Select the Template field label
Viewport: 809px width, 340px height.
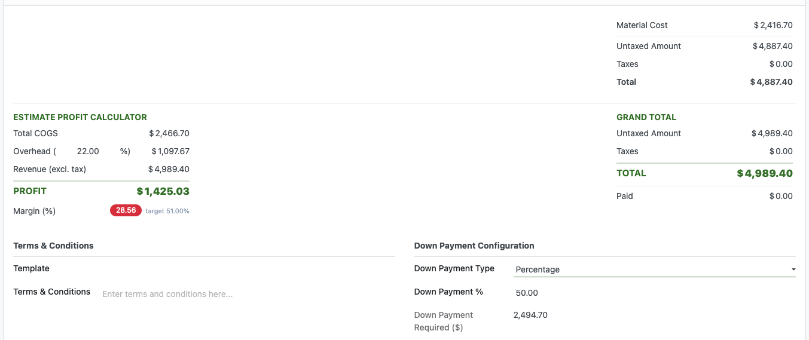(x=32, y=268)
